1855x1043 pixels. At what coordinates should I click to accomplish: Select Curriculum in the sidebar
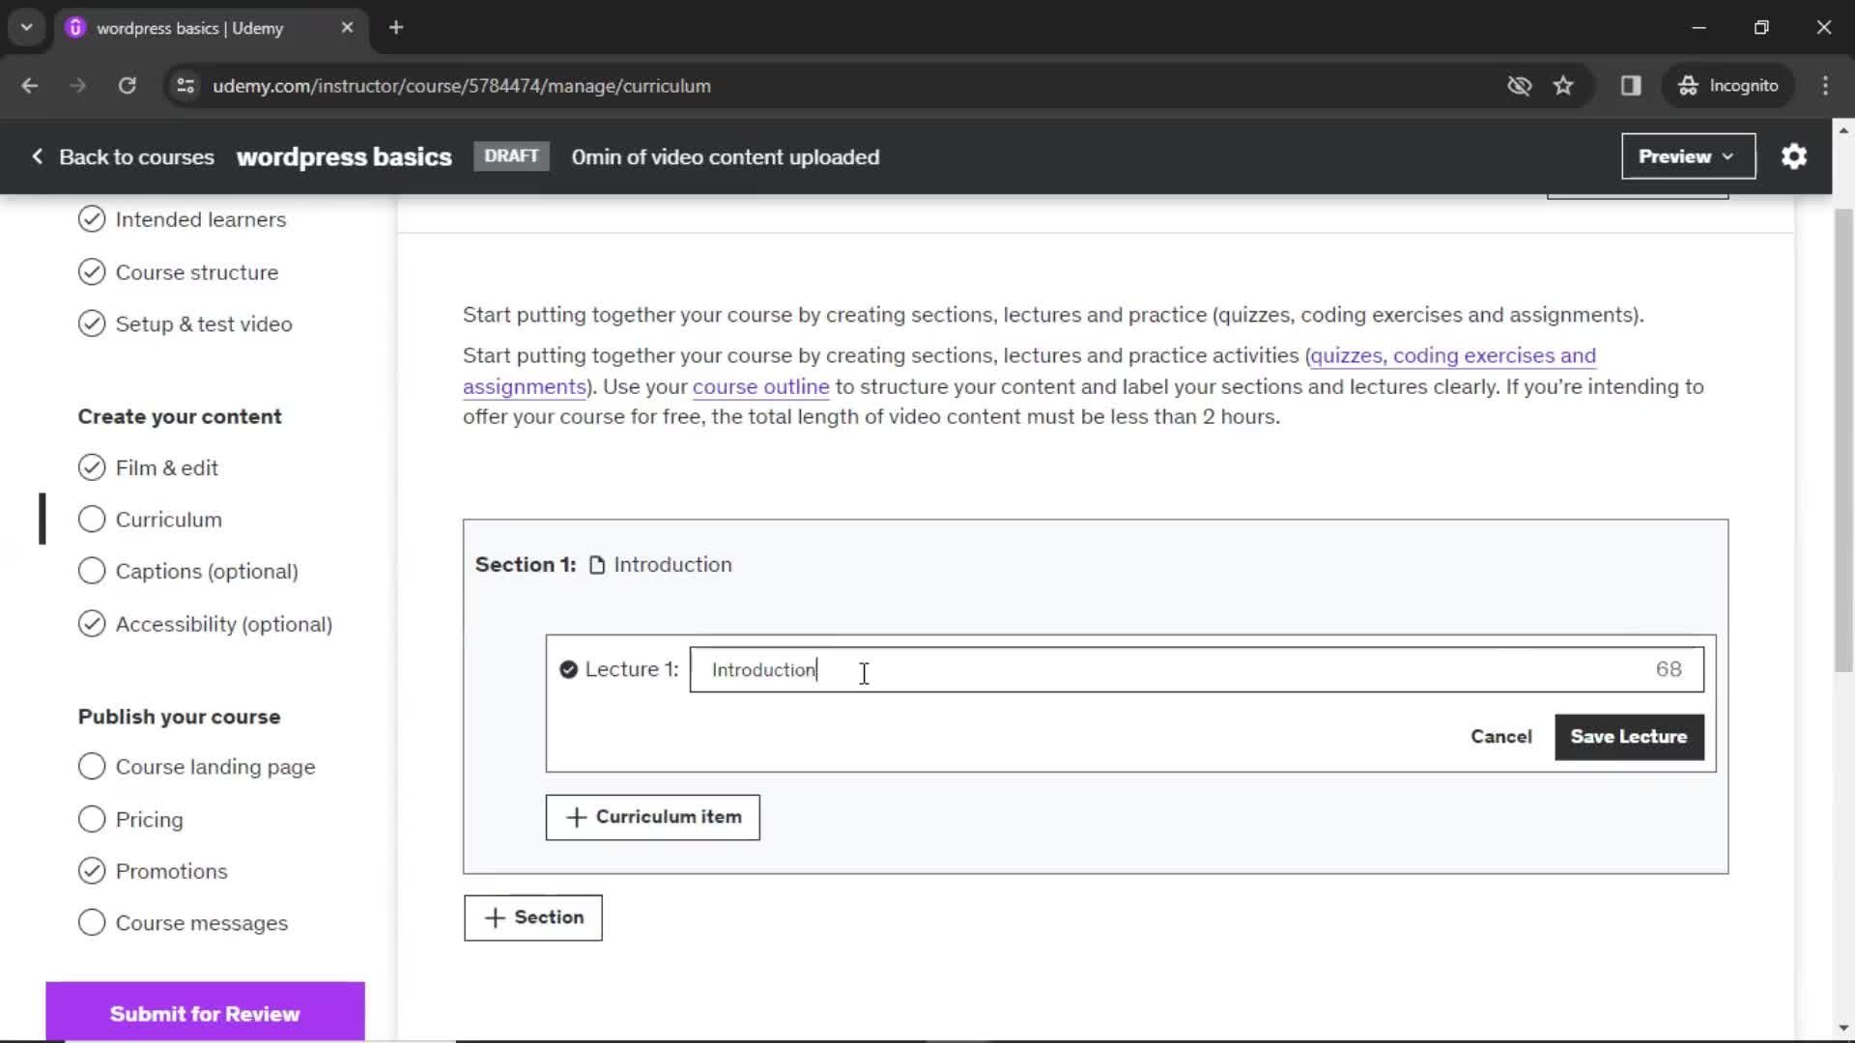click(169, 520)
